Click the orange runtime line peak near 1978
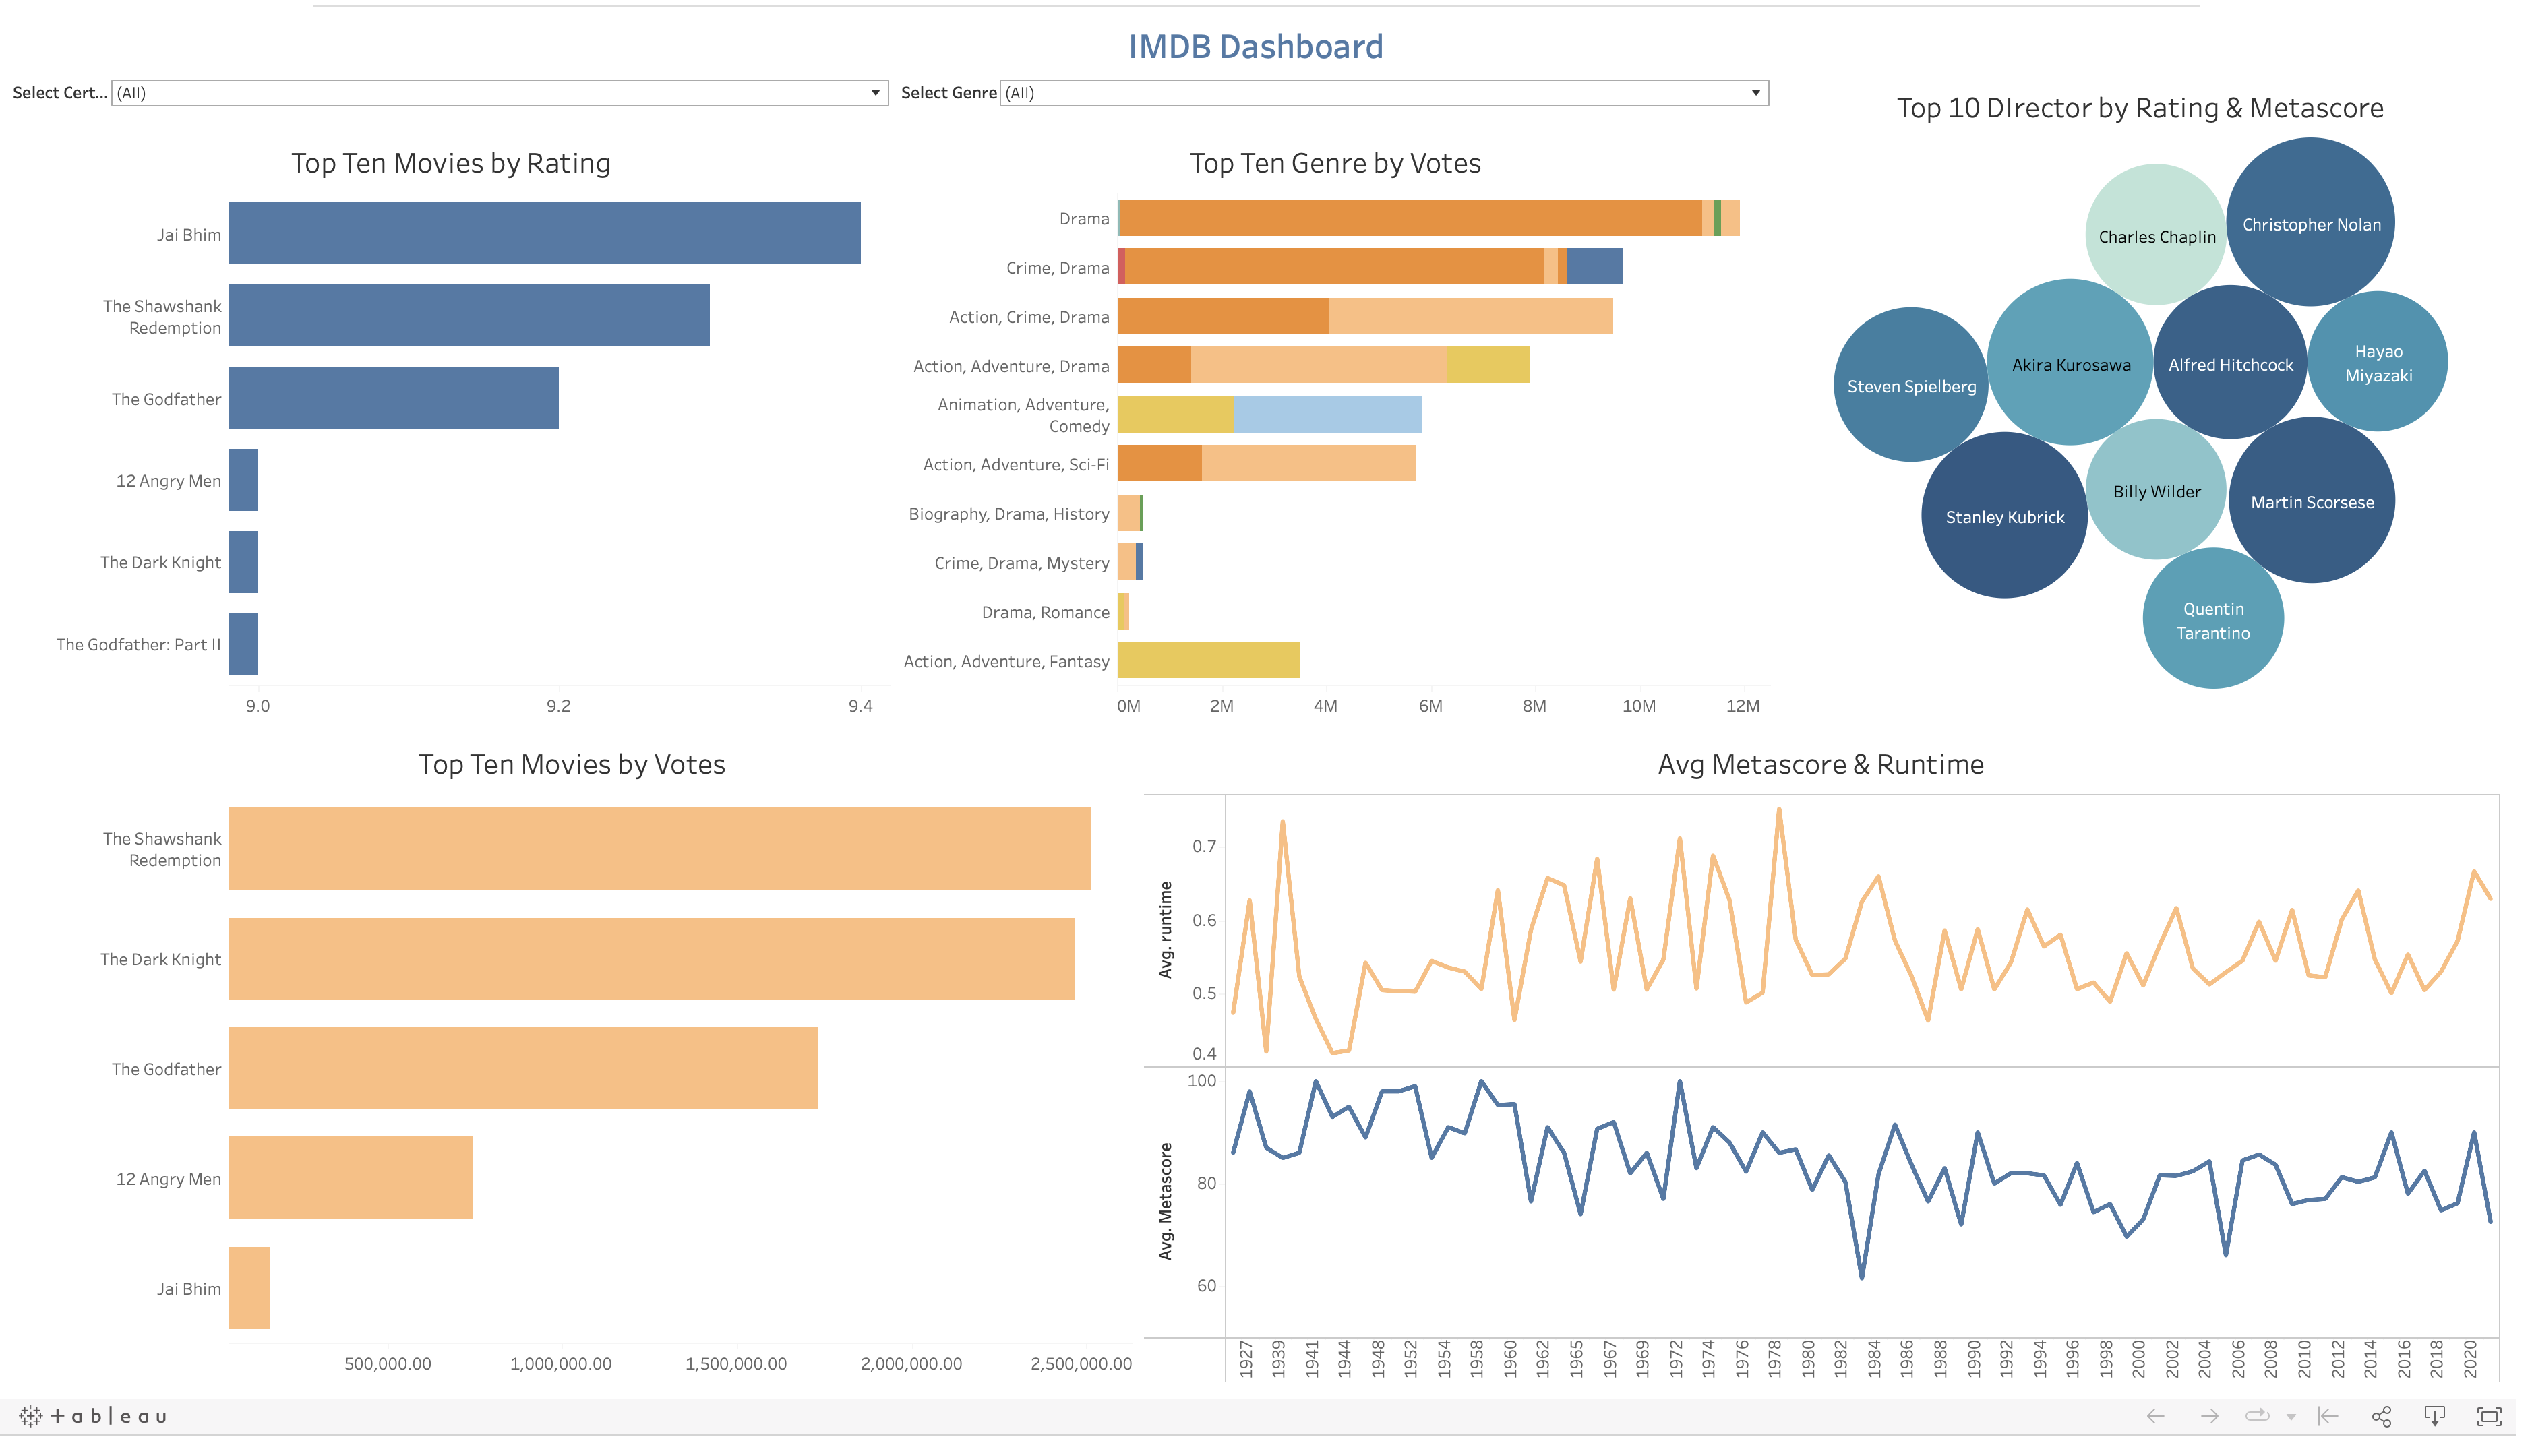 1779,809
